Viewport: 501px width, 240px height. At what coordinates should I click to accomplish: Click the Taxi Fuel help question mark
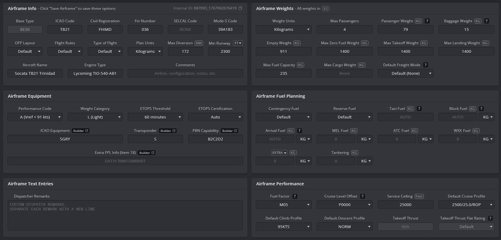point(419,109)
